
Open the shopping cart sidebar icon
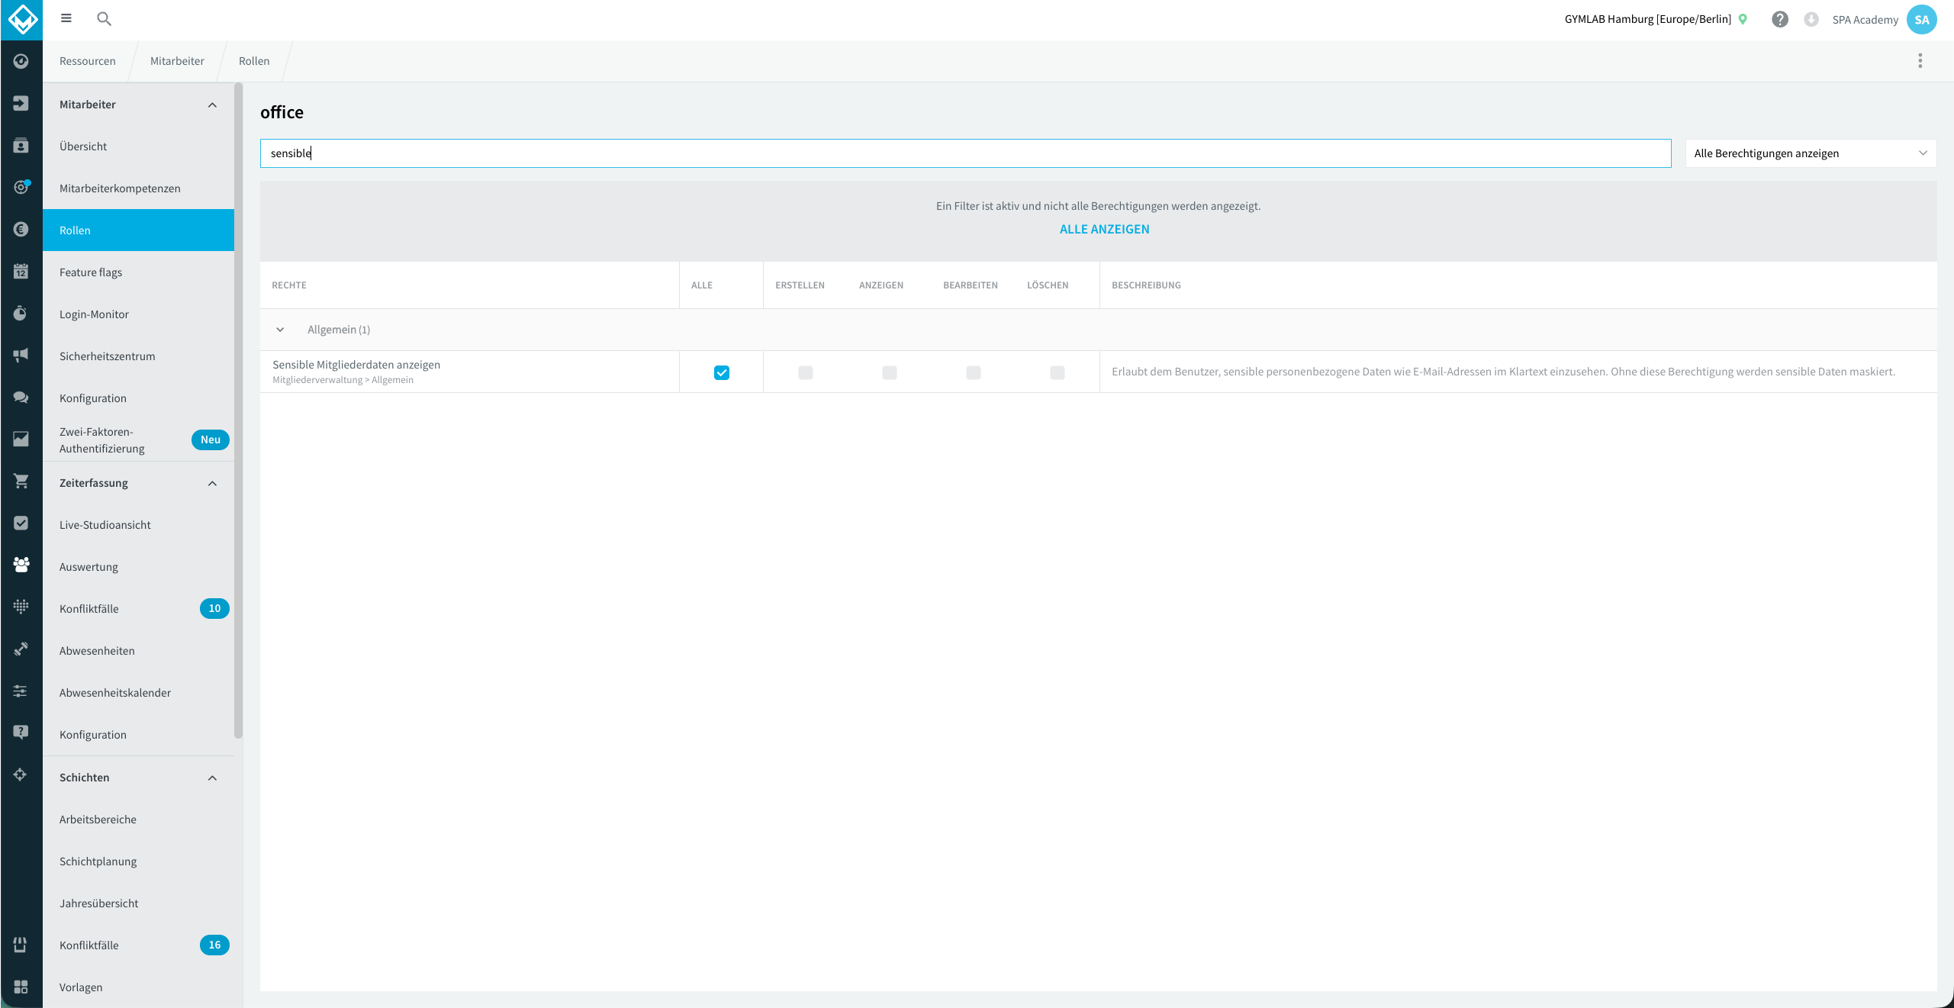click(x=21, y=481)
